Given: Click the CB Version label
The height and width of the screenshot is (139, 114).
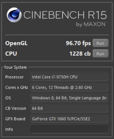Looking at the screenshot, I should 16,109.
